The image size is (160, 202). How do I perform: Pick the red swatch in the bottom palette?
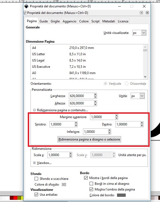pyautogui.click(x=16, y=198)
